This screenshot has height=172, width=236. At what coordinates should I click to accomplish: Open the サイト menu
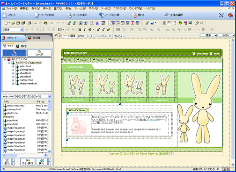coord(94,8)
